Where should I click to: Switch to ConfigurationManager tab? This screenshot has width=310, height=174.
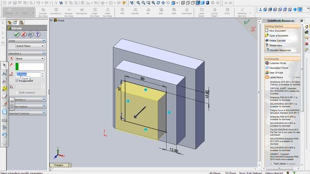click(x=21, y=23)
